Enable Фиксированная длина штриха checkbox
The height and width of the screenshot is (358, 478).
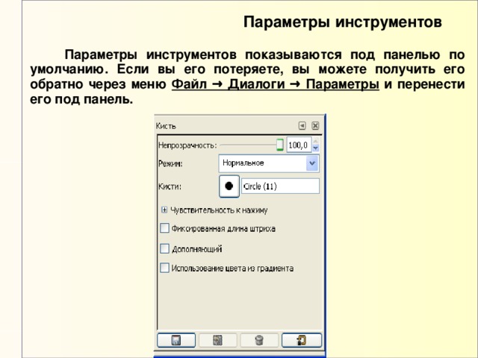(x=164, y=228)
